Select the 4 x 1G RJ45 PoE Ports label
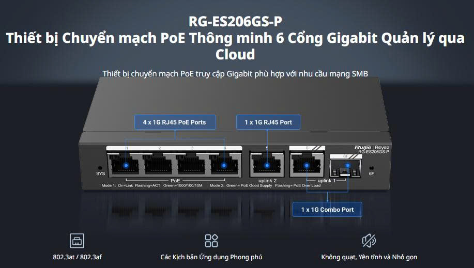474x268 pixels. click(x=175, y=122)
